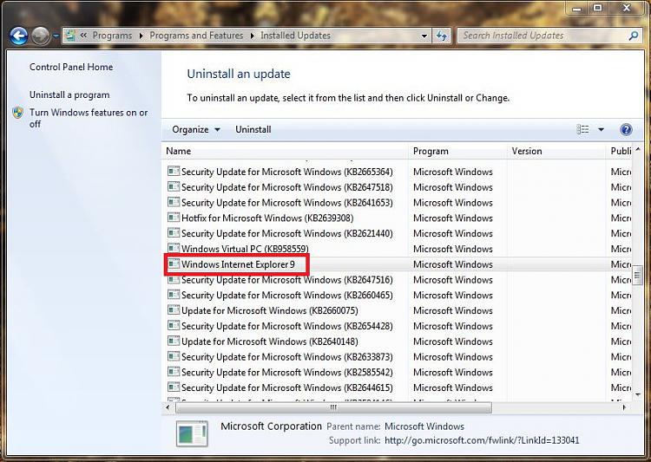This screenshot has height=462, width=651.
Task: Expand arrow after the Programs breadcrumb
Action: (141, 36)
